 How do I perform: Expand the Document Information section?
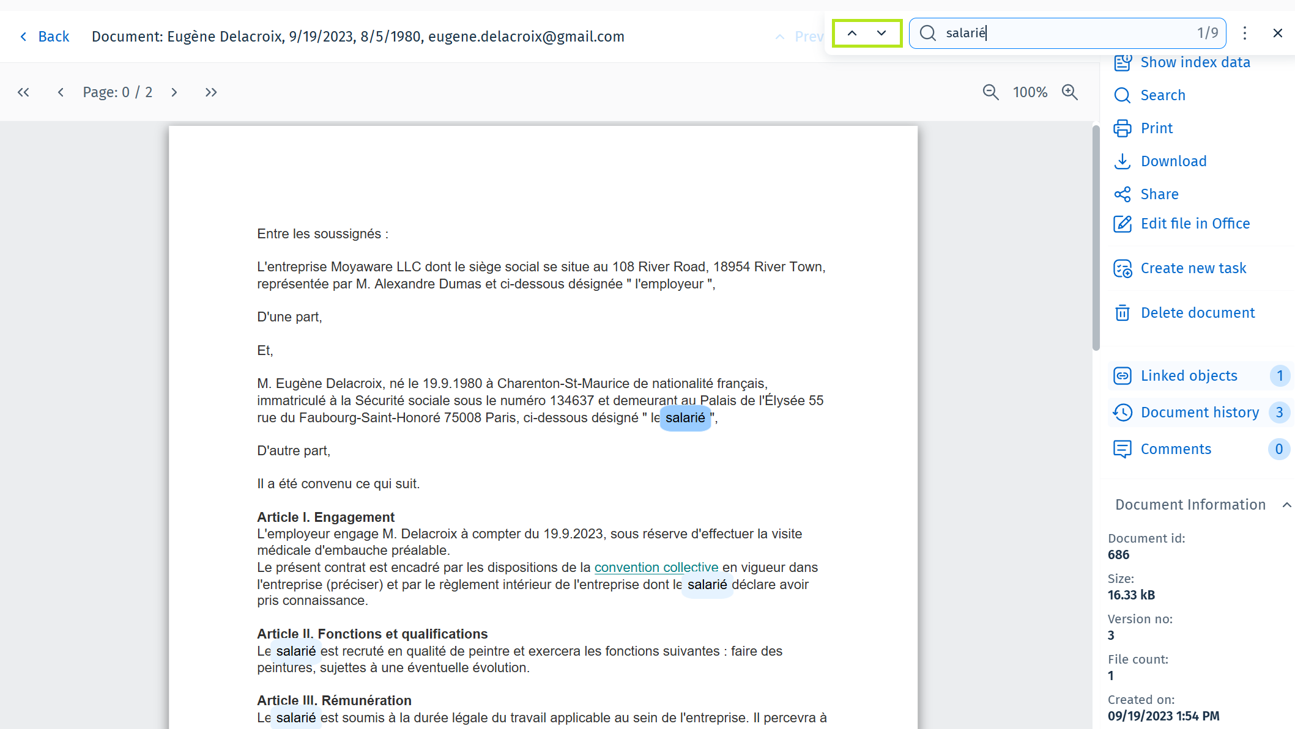pos(1278,504)
